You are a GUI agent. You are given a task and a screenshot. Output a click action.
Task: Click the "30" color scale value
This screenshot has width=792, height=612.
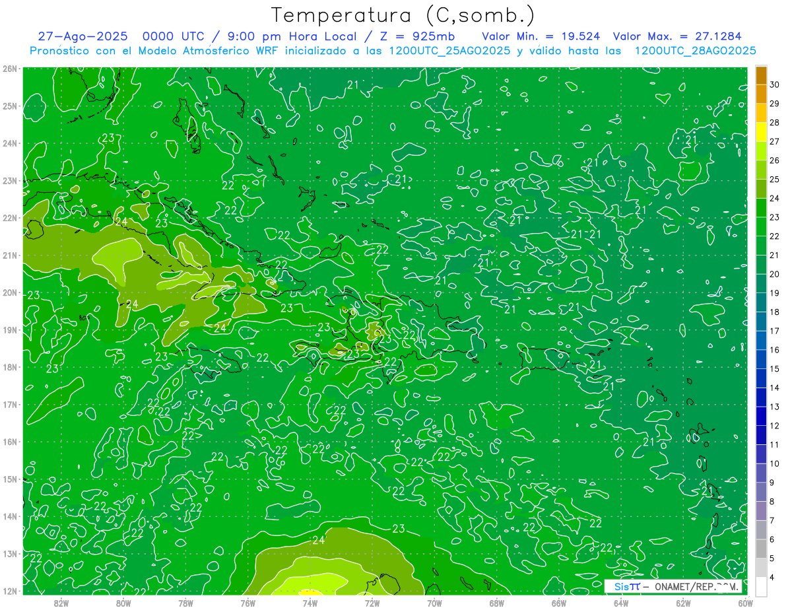click(x=774, y=85)
